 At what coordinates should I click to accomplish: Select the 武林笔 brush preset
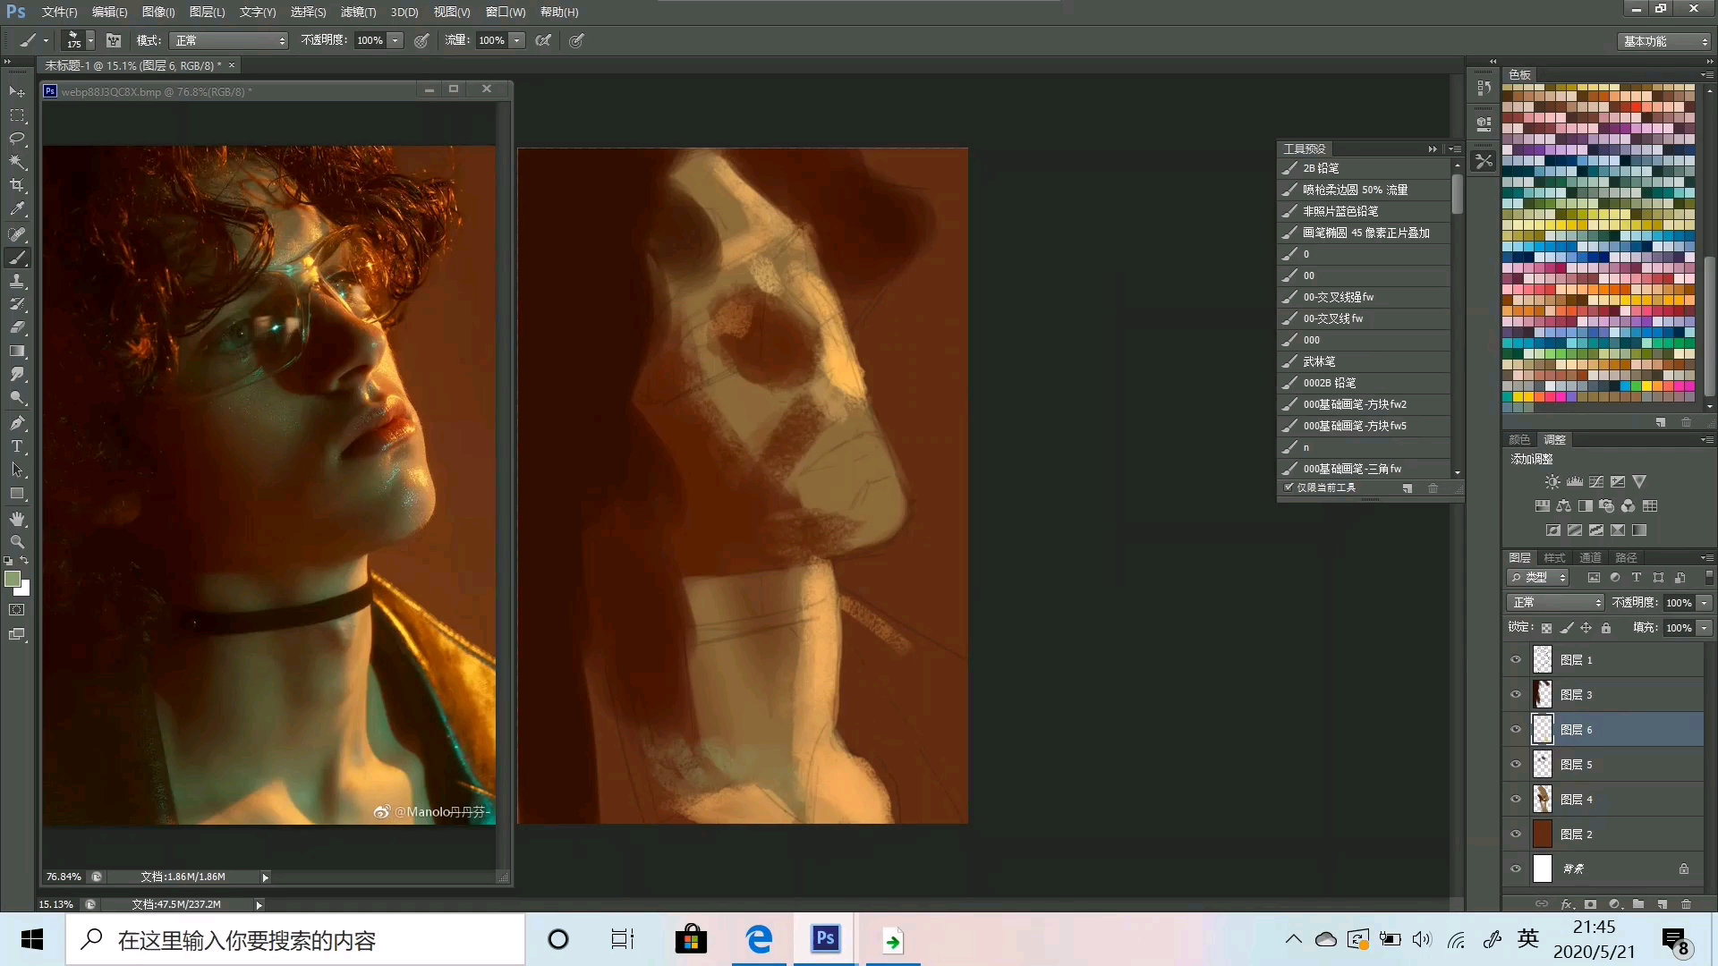click(x=1319, y=361)
